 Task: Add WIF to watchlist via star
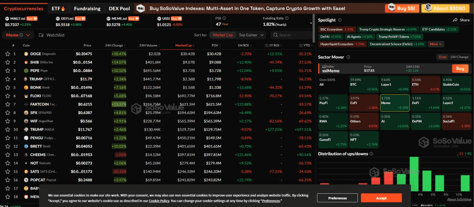pos(7,121)
